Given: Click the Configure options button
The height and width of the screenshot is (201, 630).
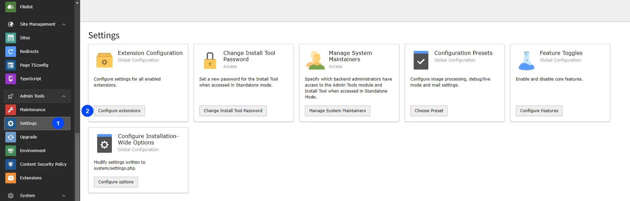Looking at the screenshot, I should click(116, 182).
